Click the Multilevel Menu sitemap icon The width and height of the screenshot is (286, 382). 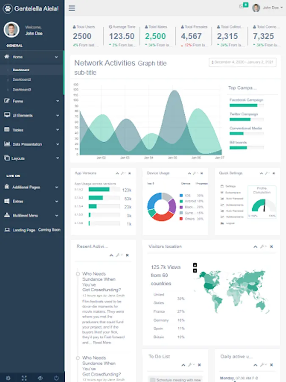point(7,215)
